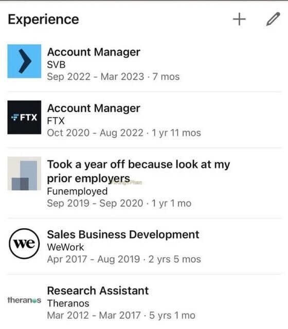Screen dimensions: 288x329
Task: Open the WeWork circular logo
Action: [x=24, y=243]
